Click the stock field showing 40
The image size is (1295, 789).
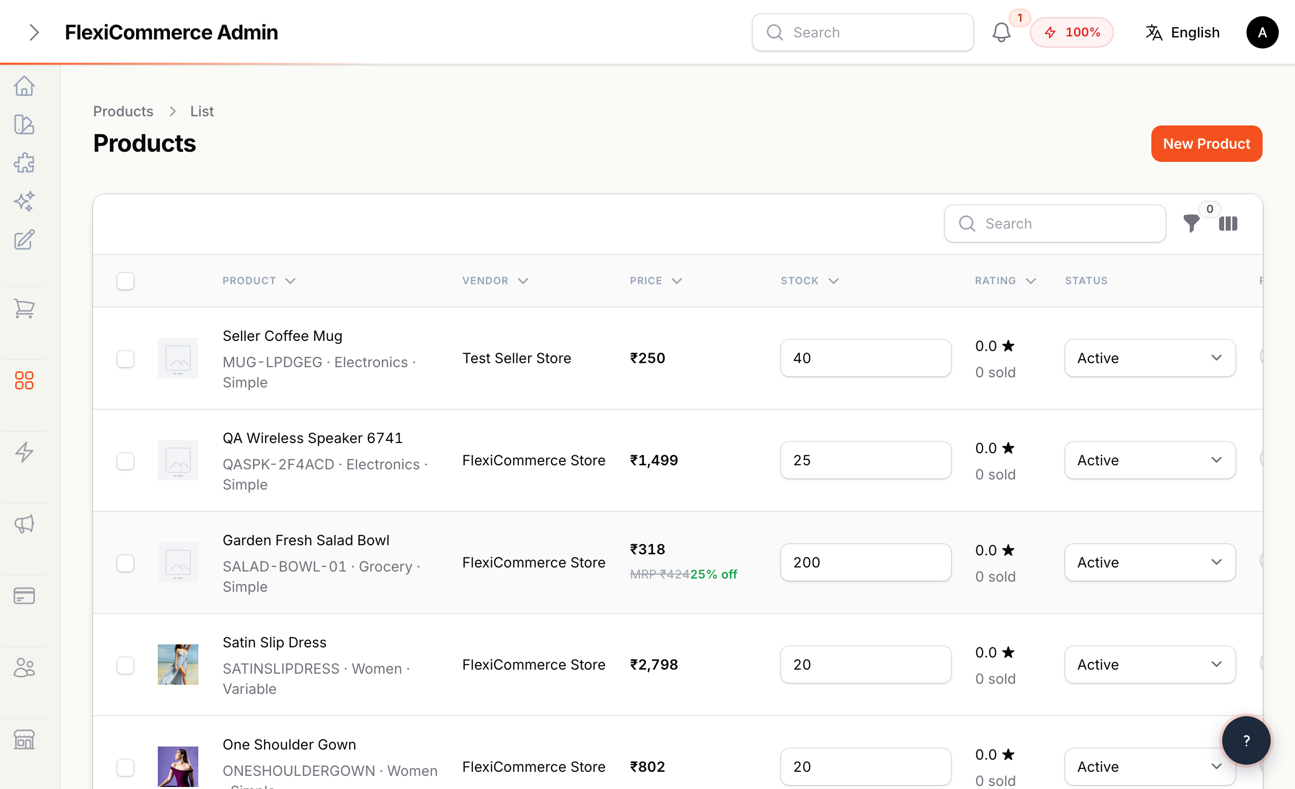(866, 358)
